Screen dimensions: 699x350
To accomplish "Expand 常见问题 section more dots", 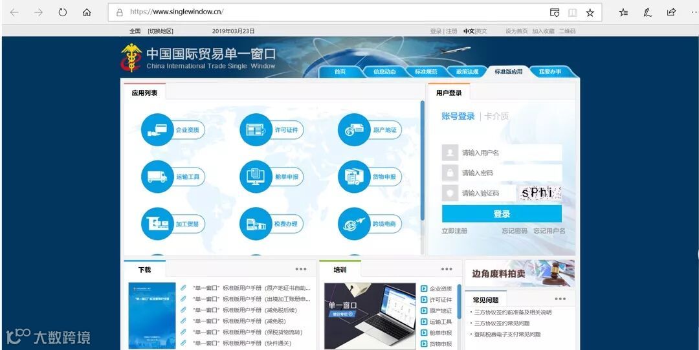I will (560, 299).
